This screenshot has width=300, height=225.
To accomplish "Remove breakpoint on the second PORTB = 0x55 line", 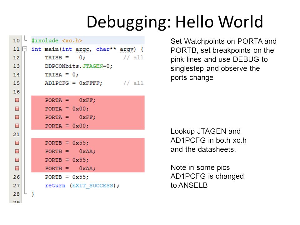I will pyautogui.click(x=17, y=160).
